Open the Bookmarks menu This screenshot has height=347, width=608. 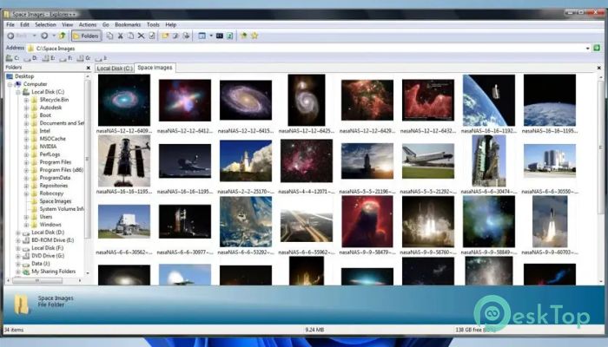pos(128,24)
